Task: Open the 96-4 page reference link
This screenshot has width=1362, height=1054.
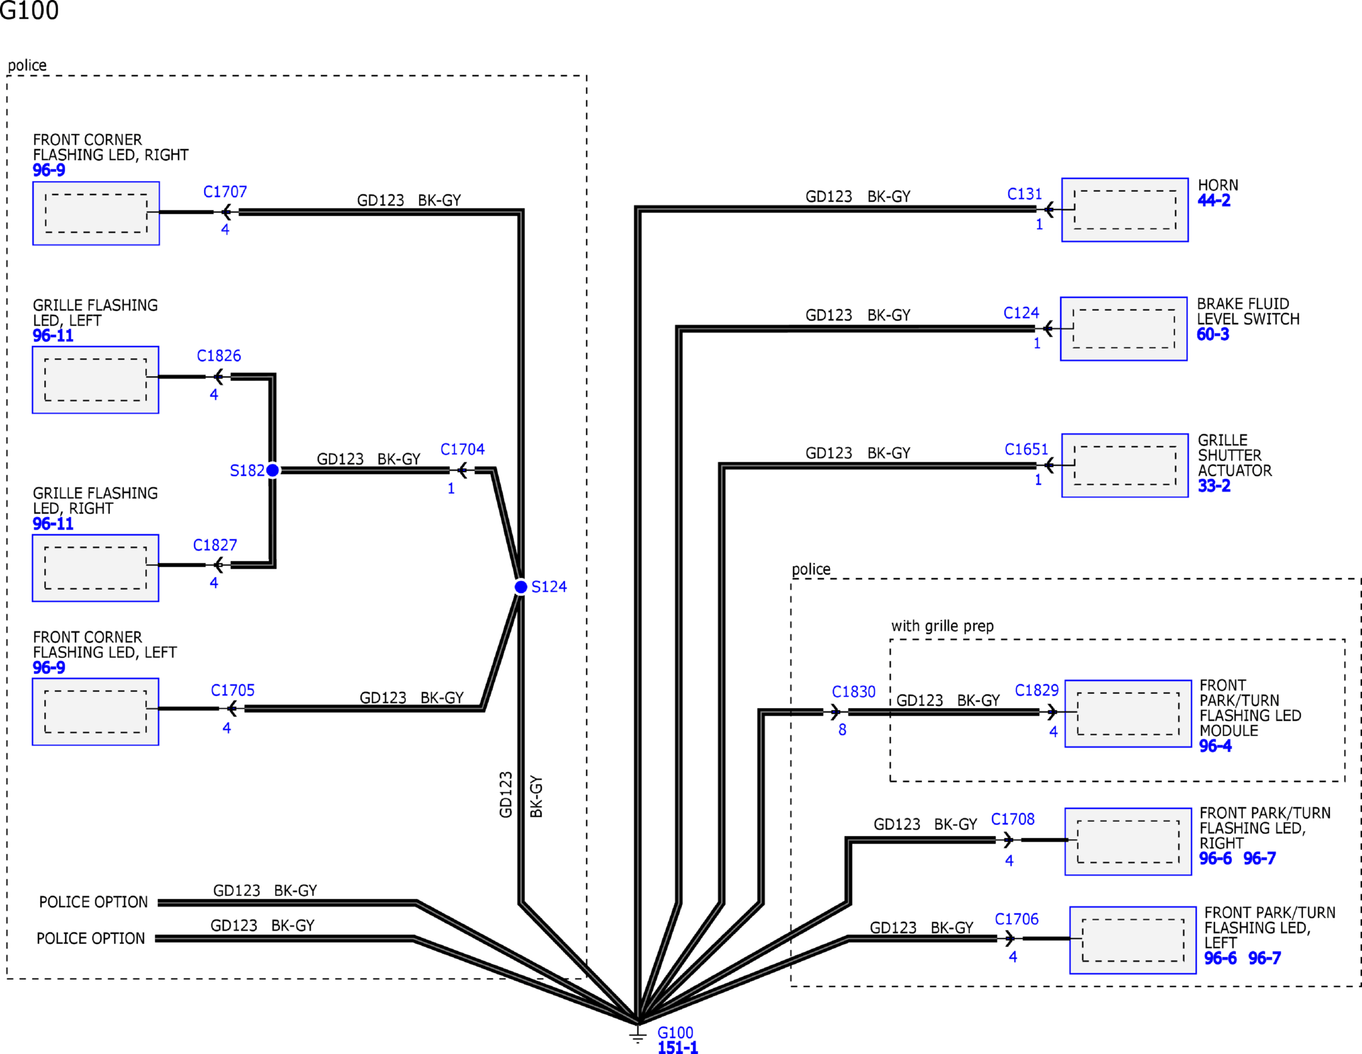Action: coord(1215,746)
